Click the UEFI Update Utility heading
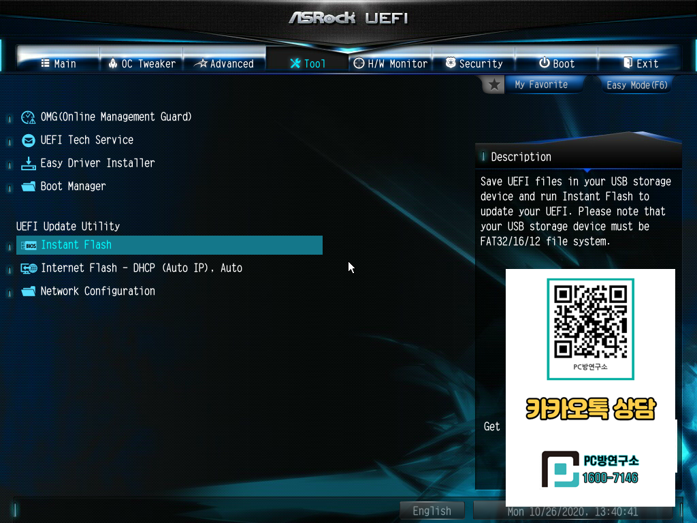This screenshot has width=697, height=523. pyautogui.click(x=68, y=226)
